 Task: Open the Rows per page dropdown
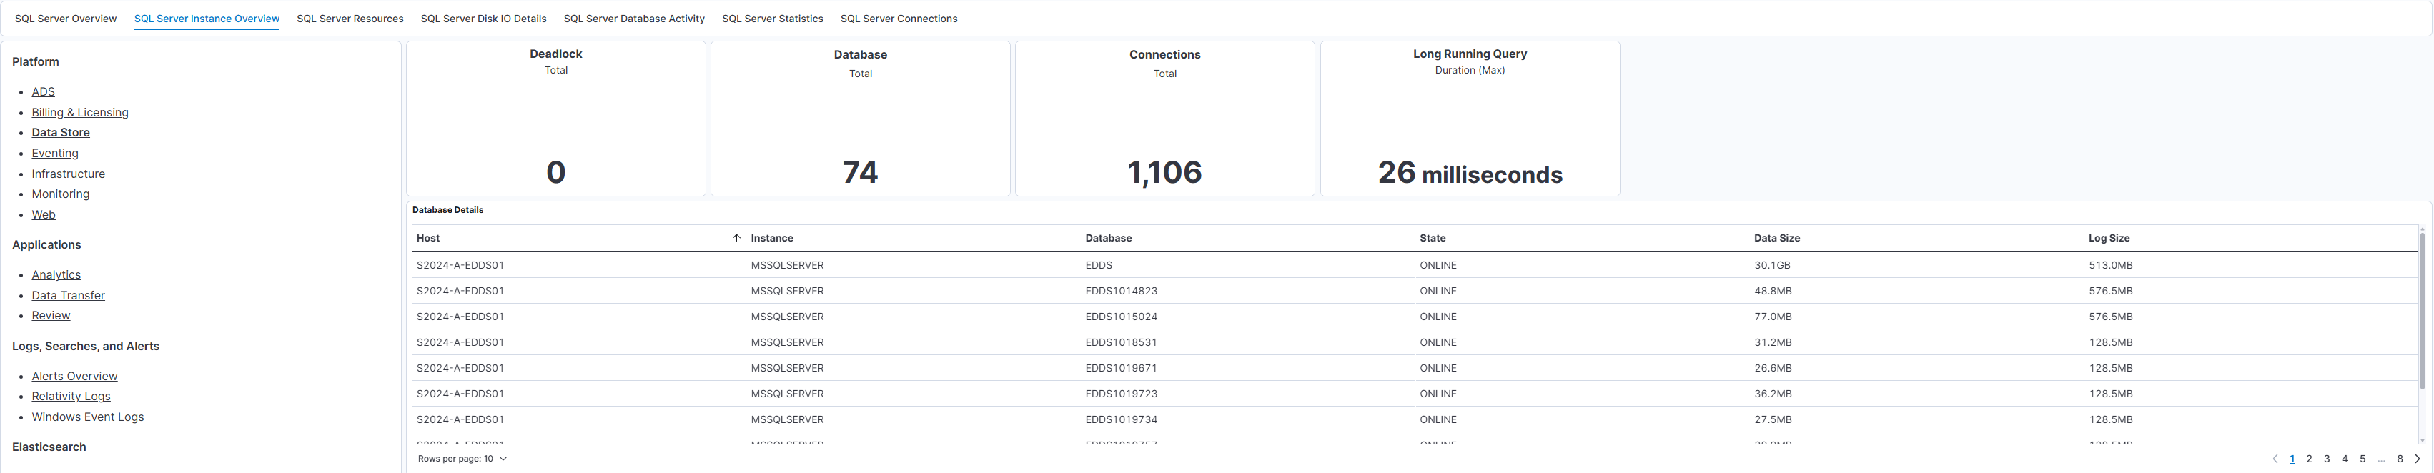(x=462, y=459)
